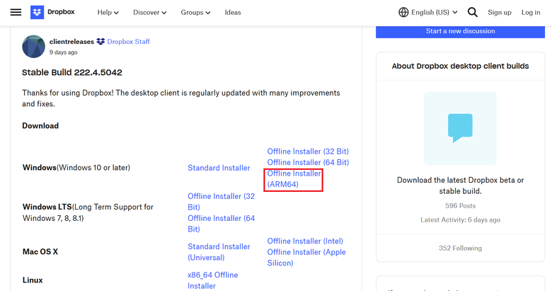552x291 pixels.
Task: Download Windows Offline Installer (64 Bit)
Action: [x=308, y=162]
